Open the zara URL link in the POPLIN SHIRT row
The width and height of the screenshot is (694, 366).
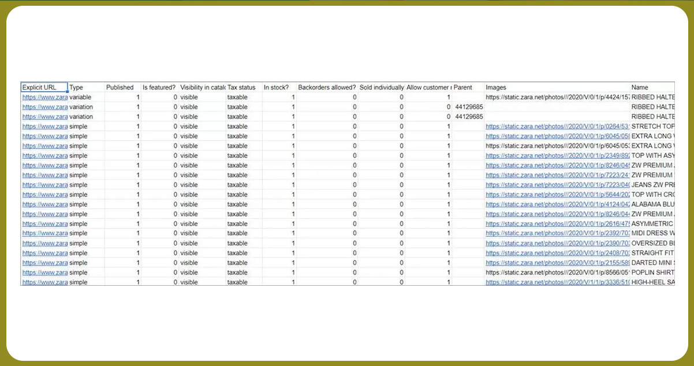45,272
